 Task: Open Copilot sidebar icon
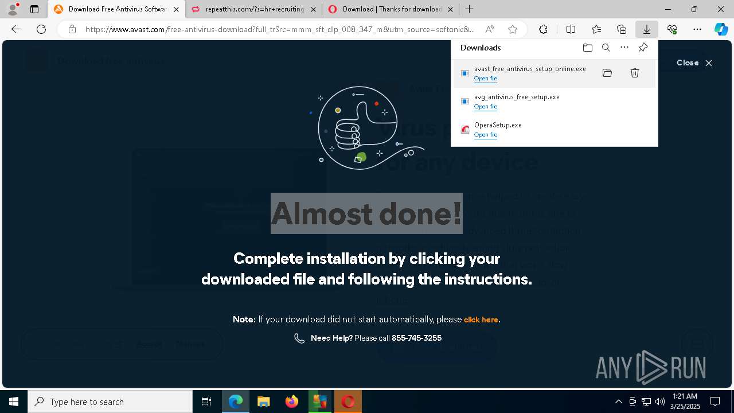[721, 29]
